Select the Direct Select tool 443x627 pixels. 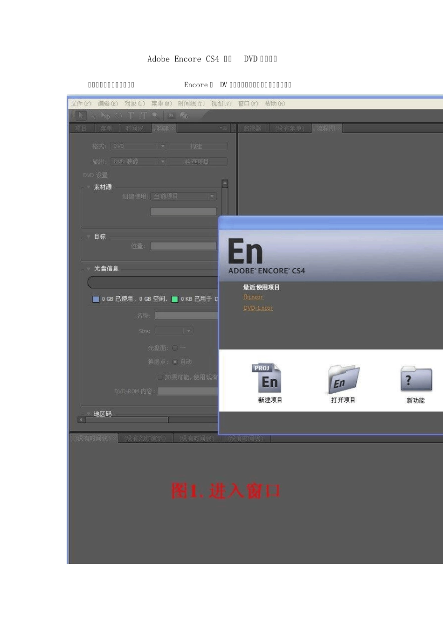[x=94, y=115]
